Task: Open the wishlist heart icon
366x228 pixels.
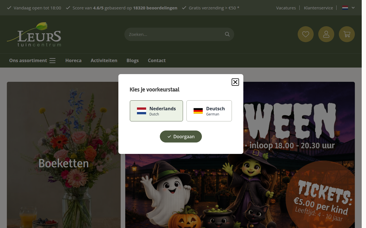Action: click(x=306, y=34)
